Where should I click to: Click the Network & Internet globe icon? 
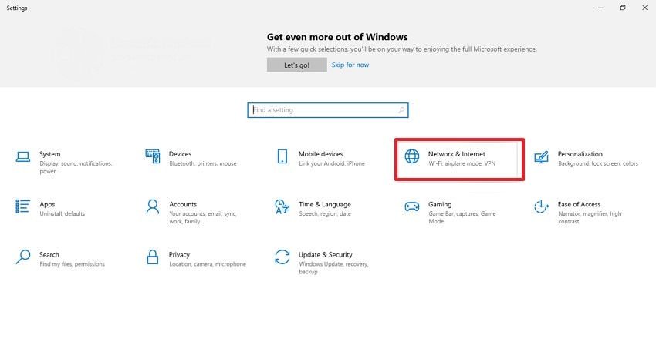click(412, 156)
